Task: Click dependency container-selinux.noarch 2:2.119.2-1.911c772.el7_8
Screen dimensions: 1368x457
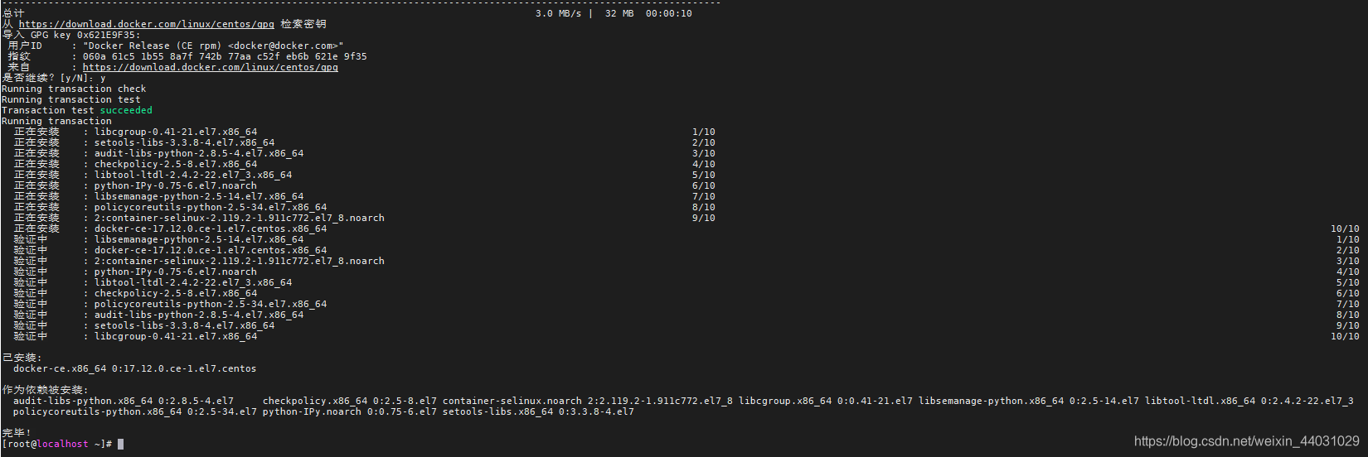Action: coord(588,401)
